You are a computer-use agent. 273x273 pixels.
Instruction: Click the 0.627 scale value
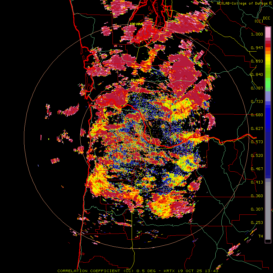click(x=257, y=129)
